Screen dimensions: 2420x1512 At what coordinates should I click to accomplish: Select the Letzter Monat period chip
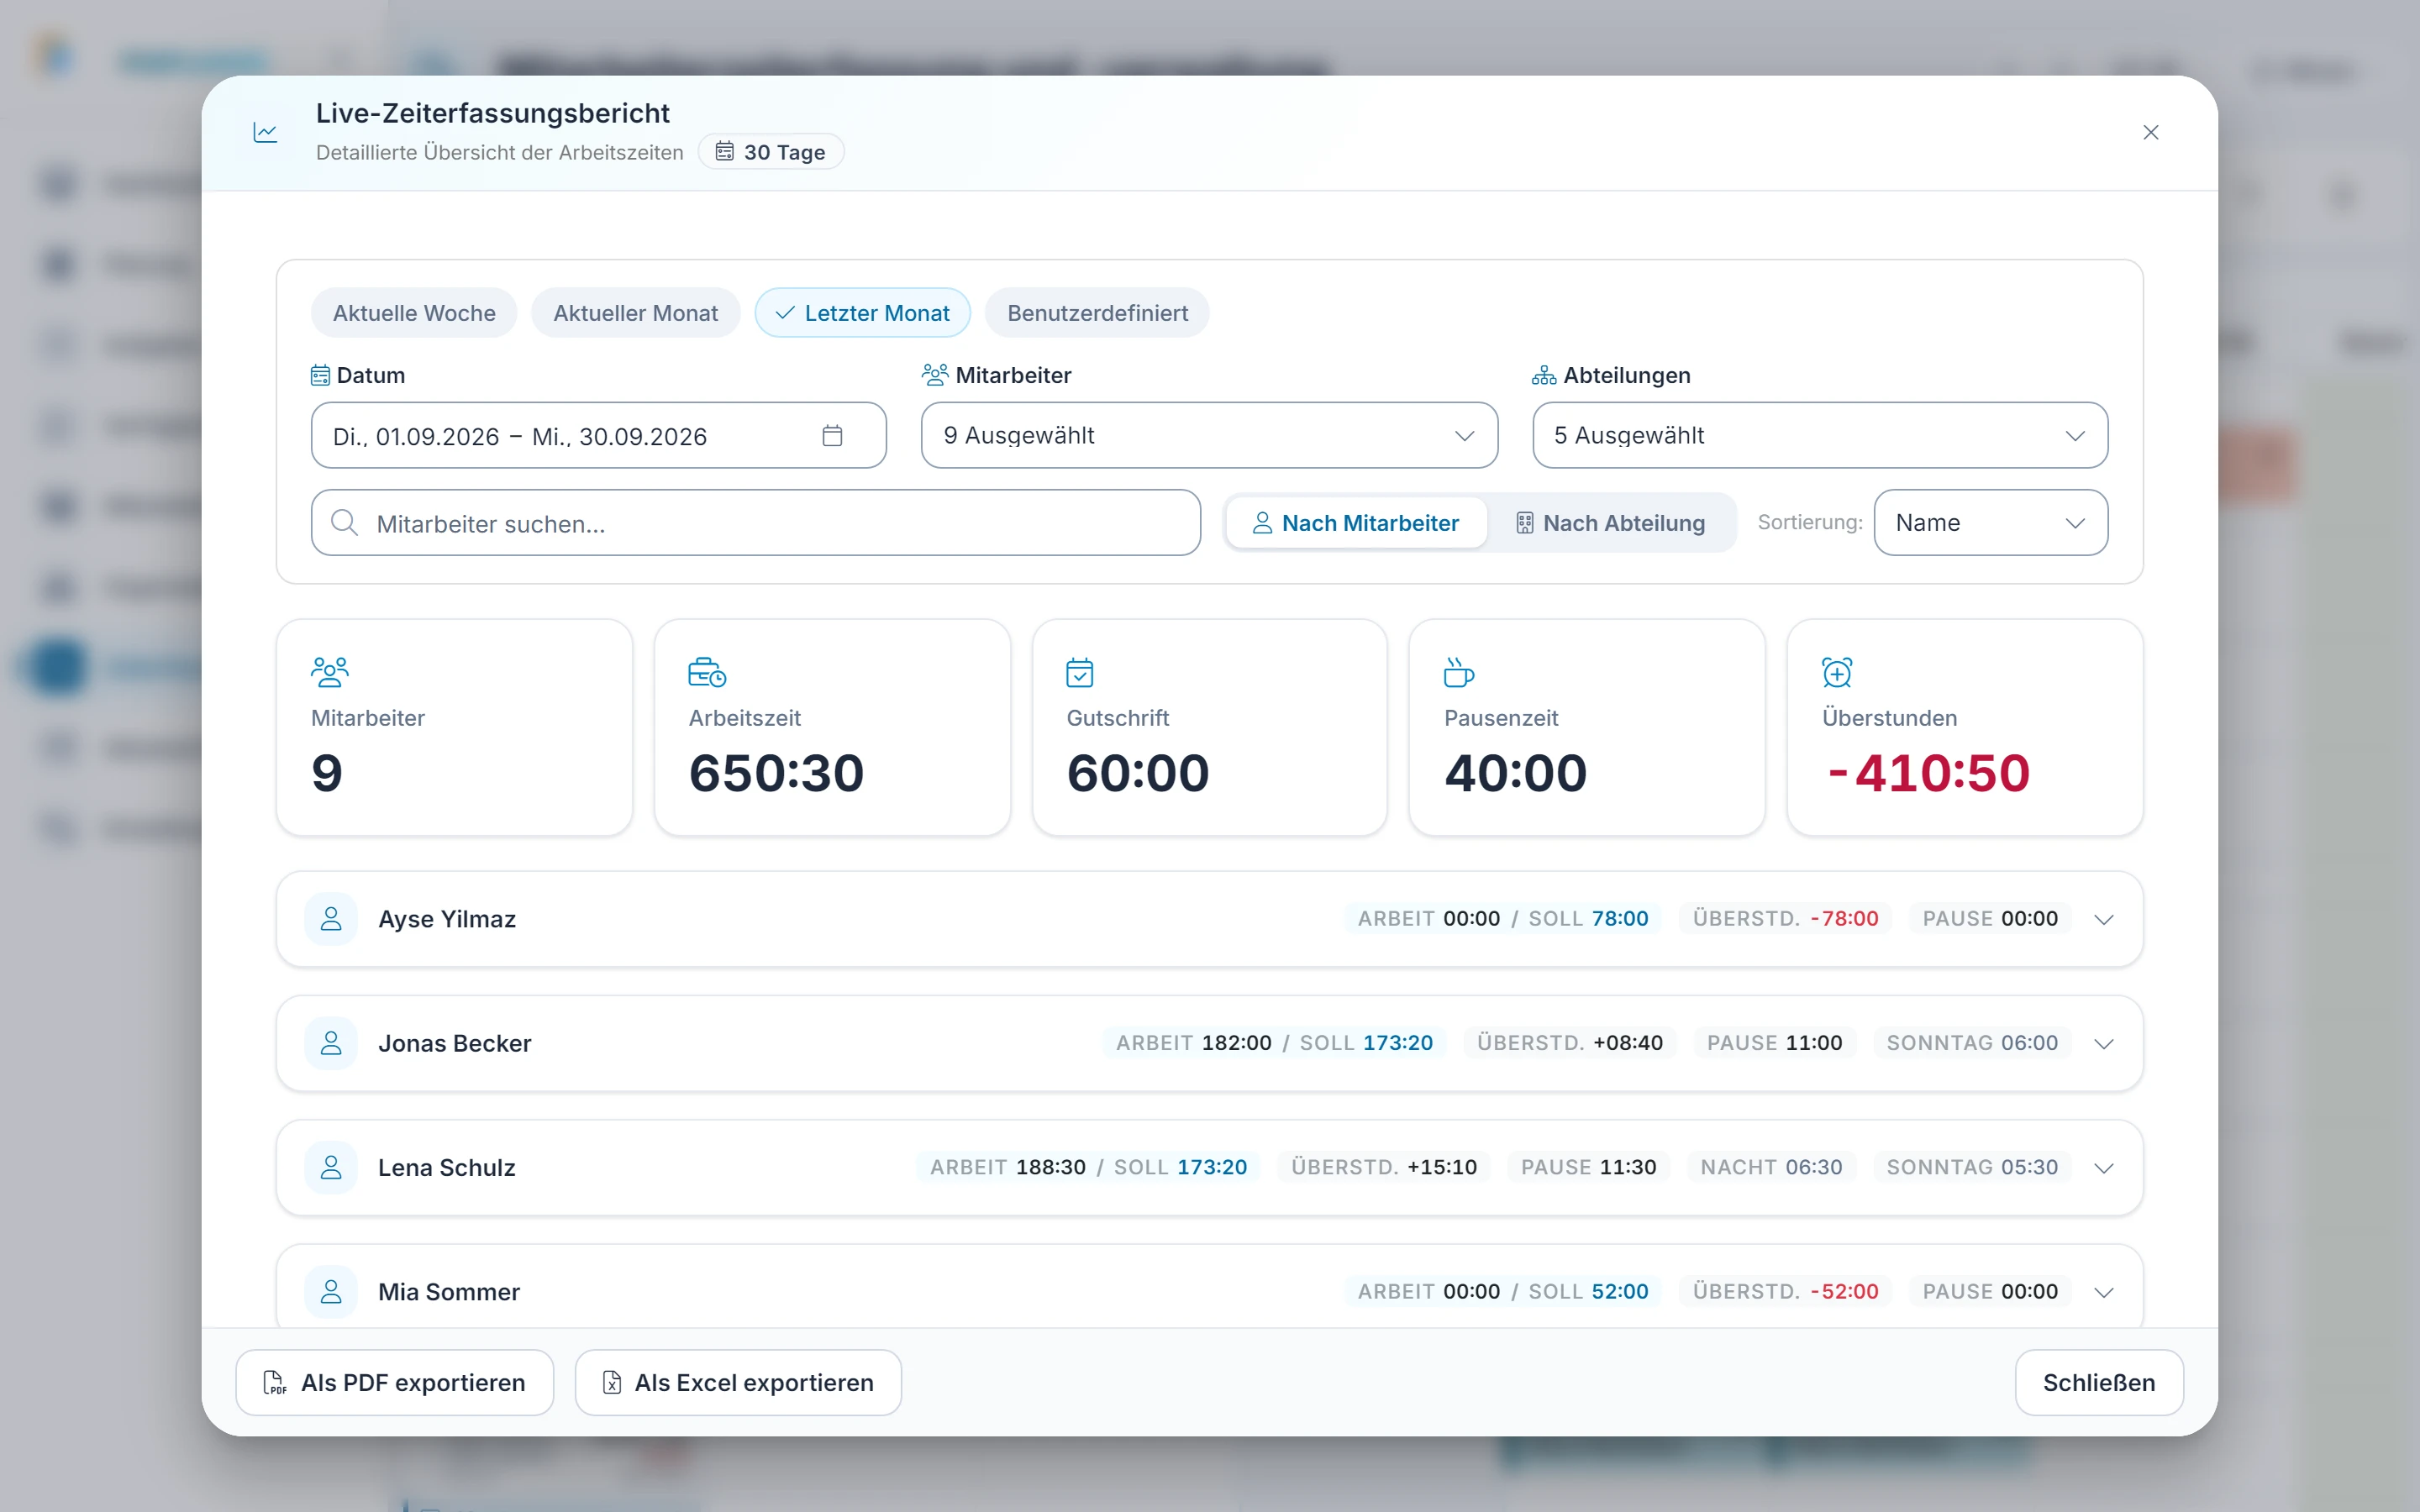(x=862, y=313)
